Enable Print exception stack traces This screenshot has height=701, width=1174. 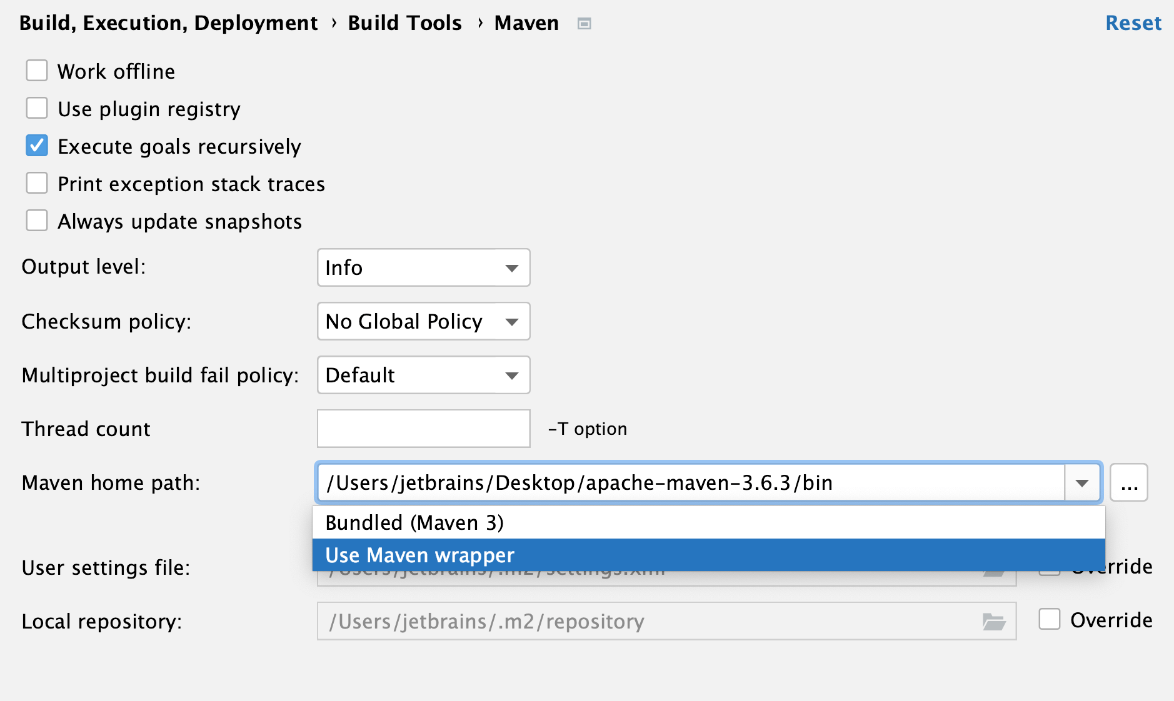(37, 183)
